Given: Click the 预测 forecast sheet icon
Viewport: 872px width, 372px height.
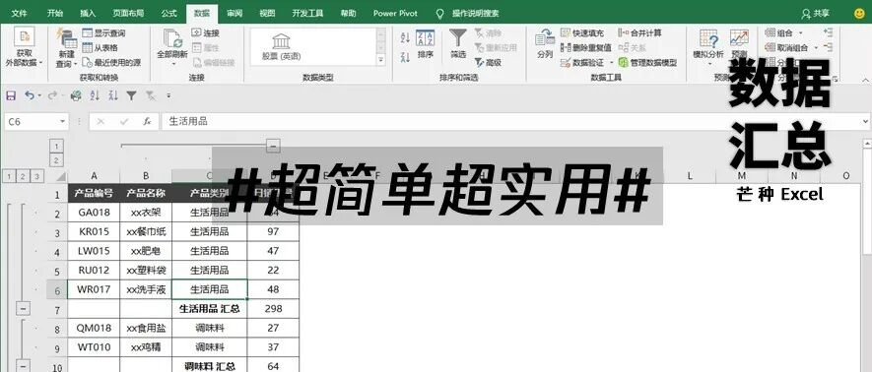Looking at the screenshot, I should click(x=739, y=38).
